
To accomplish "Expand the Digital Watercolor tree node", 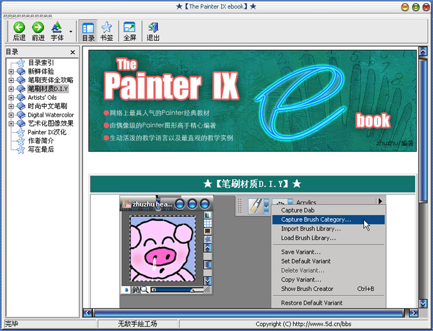I will (11, 115).
